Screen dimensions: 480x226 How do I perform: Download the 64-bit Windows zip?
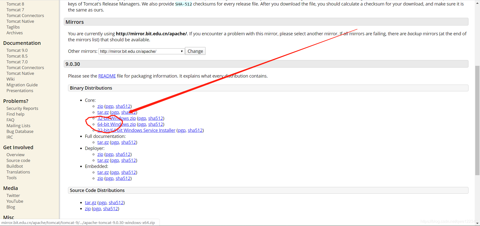click(116, 124)
